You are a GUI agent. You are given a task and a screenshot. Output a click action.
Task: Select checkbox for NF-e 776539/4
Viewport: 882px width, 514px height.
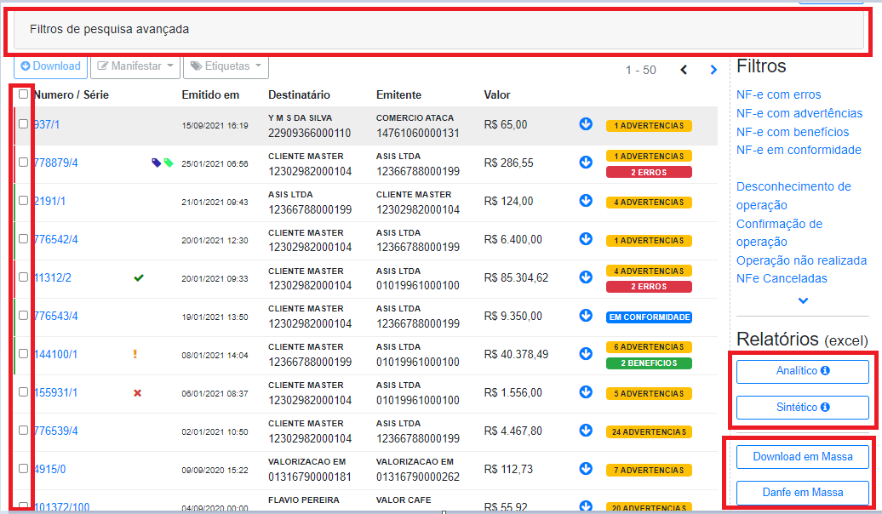(23, 430)
